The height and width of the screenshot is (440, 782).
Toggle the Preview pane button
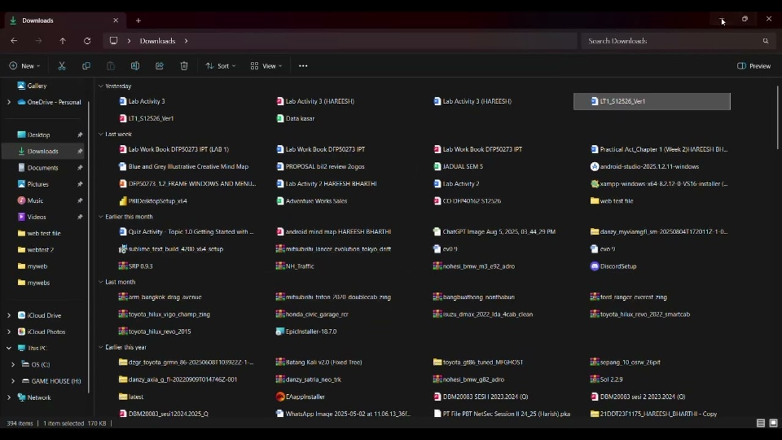click(x=754, y=66)
